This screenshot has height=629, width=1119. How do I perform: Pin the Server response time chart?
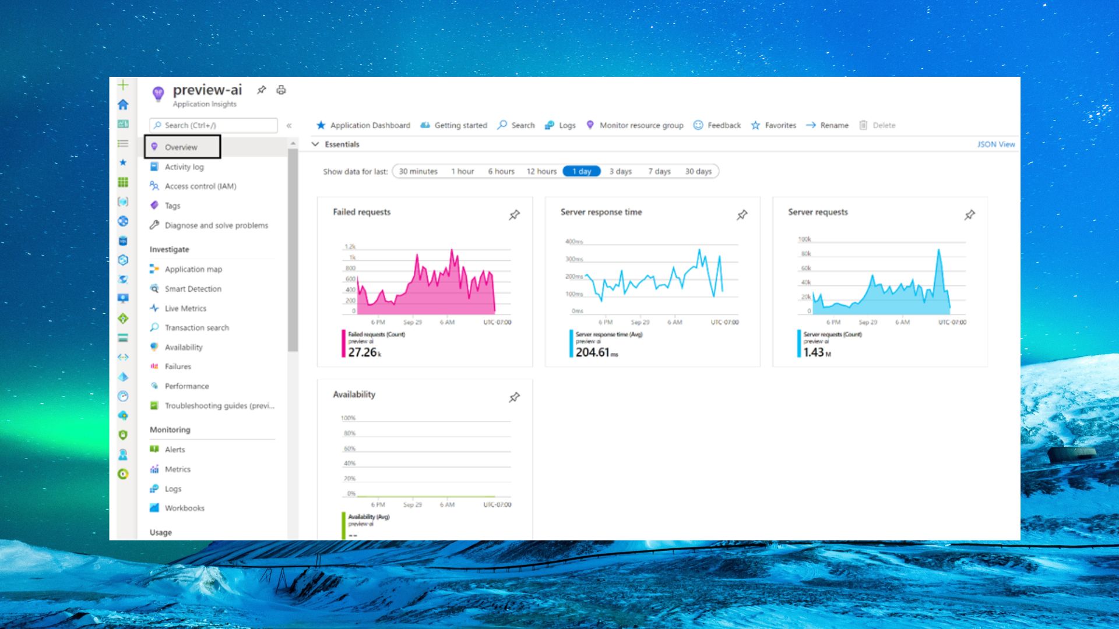pos(741,215)
